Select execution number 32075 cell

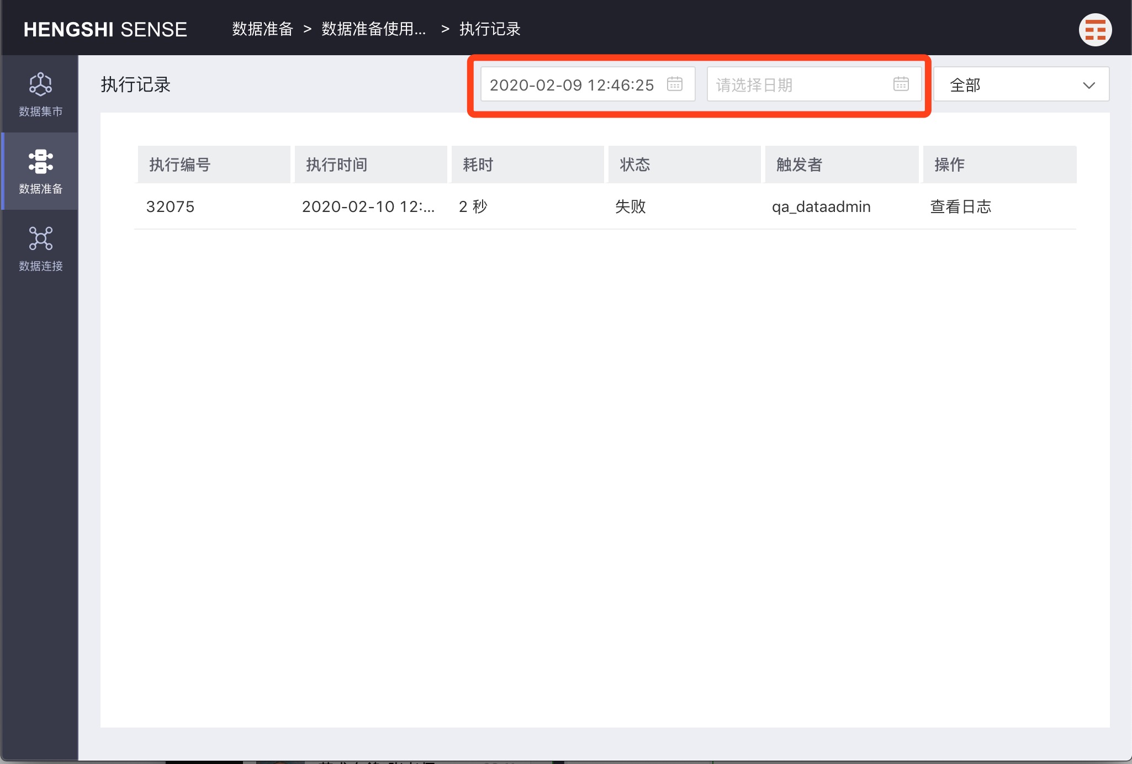pyautogui.click(x=170, y=206)
